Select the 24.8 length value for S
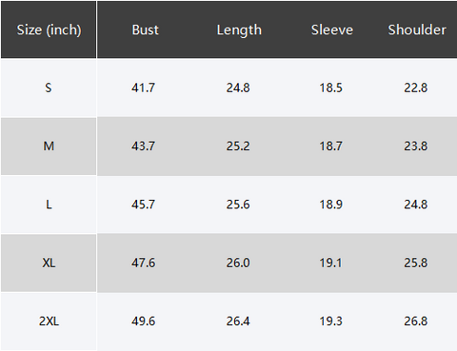The width and height of the screenshot is (457, 351). [238, 88]
